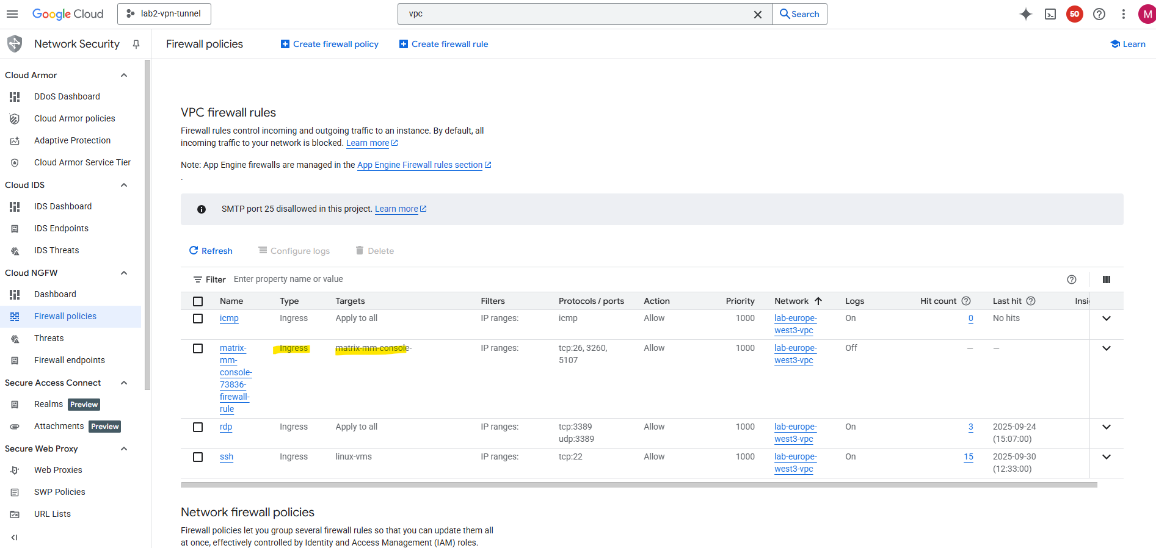1156x548 pixels.
Task: Click Create firewall rule button
Action: (x=443, y=44)
